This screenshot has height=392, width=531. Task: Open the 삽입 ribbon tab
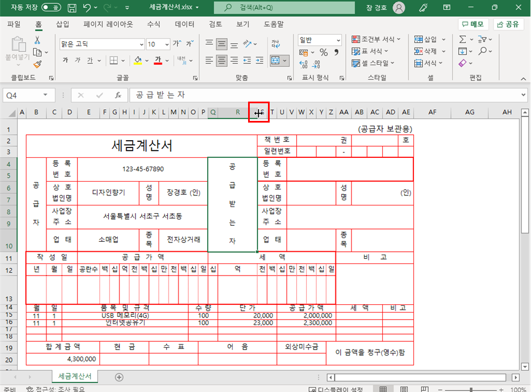coord(62,24)
